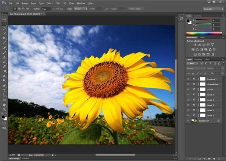Open the Window menu
Viewport: 226px width, 161px height.
[81, 3]
